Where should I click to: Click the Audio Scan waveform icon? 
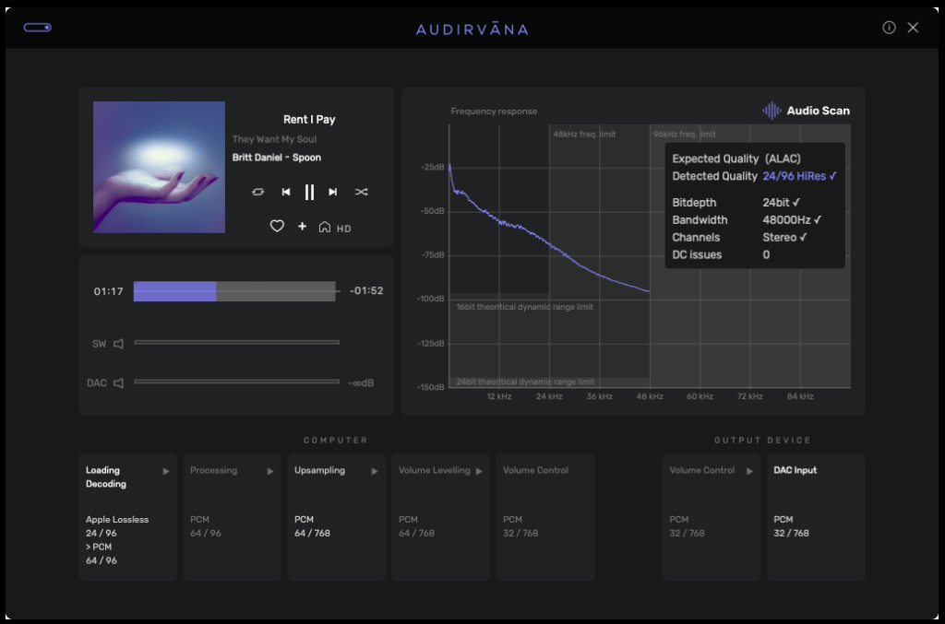point(772,111)
